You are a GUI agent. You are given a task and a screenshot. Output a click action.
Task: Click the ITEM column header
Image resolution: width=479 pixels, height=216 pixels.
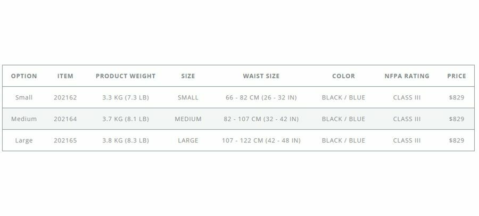pos(65,76)
